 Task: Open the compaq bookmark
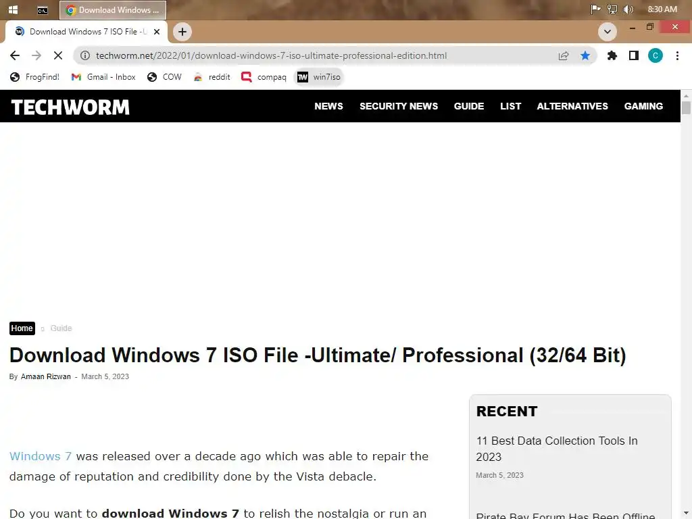pyautogui.click(x=264, y=77)
